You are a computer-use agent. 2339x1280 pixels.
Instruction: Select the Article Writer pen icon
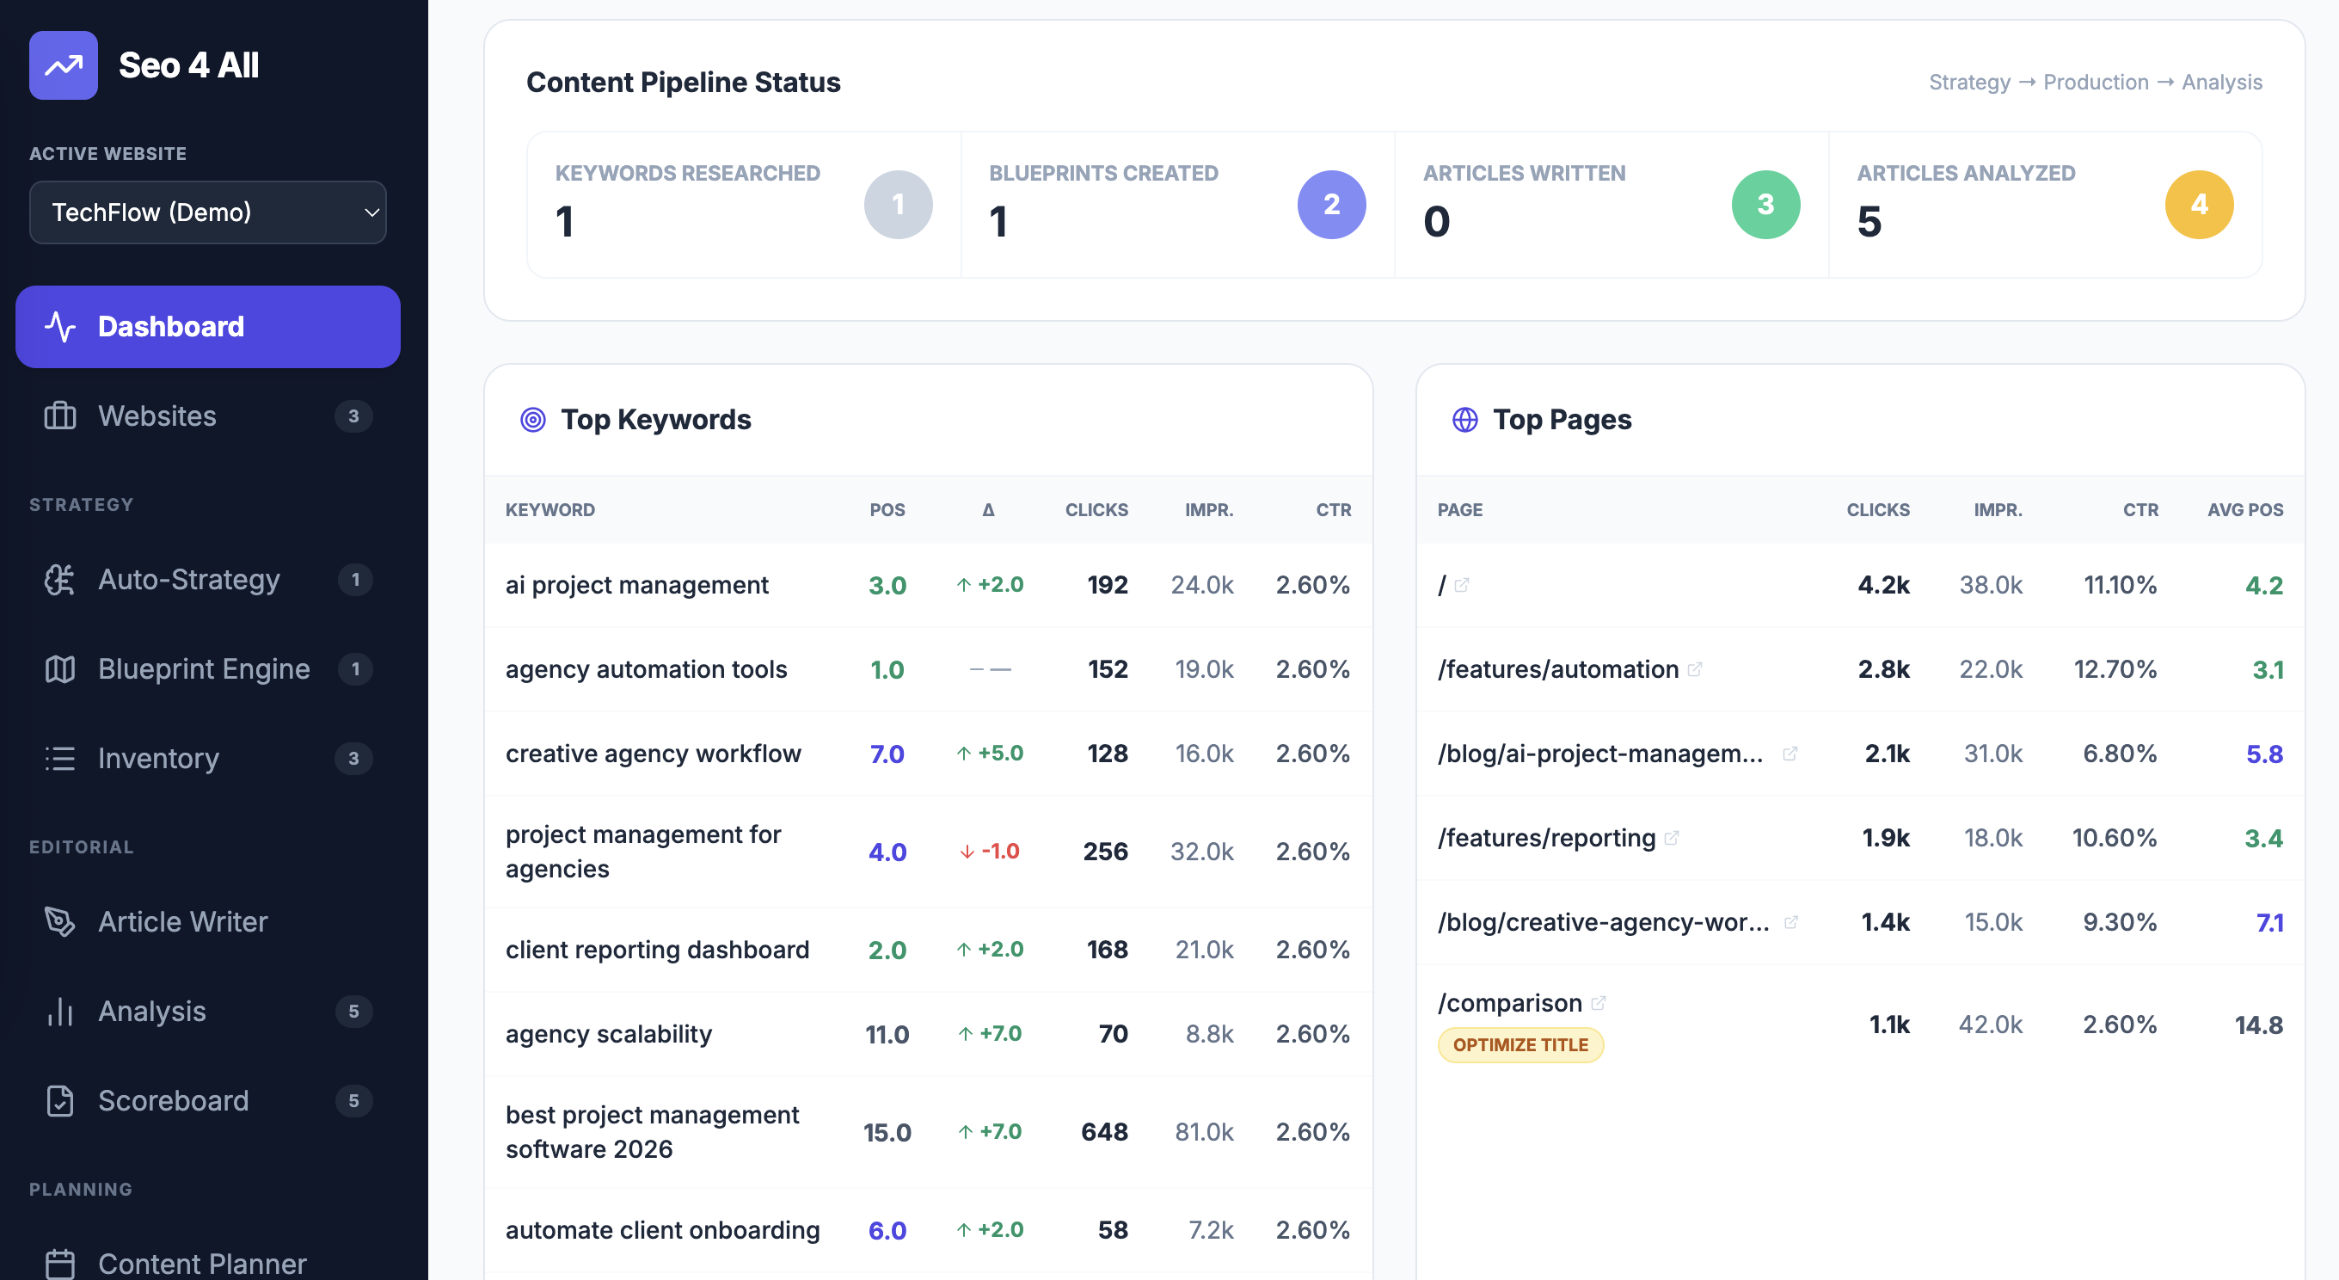[x=60, y=921]
